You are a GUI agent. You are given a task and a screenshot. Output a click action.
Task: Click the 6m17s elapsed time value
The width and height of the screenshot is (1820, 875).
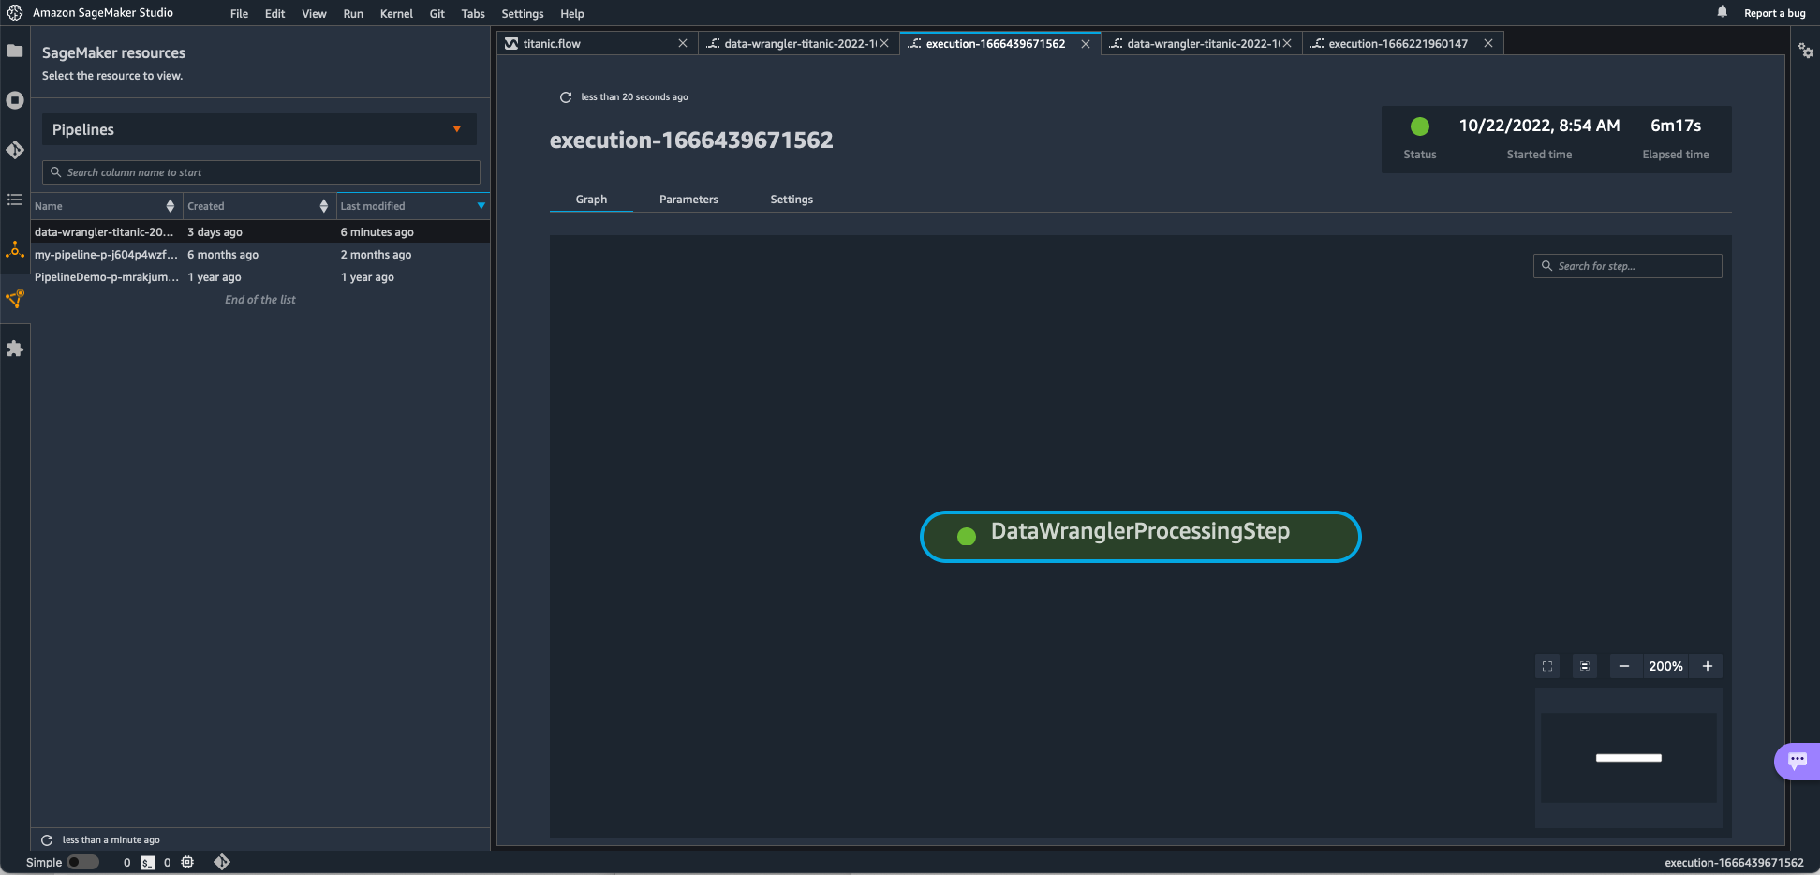[1676, 126]
